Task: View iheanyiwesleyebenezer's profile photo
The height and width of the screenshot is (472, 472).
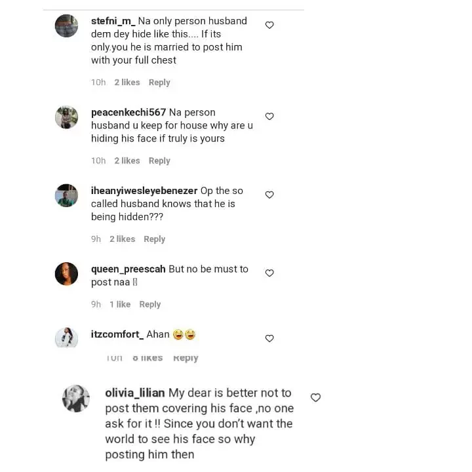Action: point(66,195)
